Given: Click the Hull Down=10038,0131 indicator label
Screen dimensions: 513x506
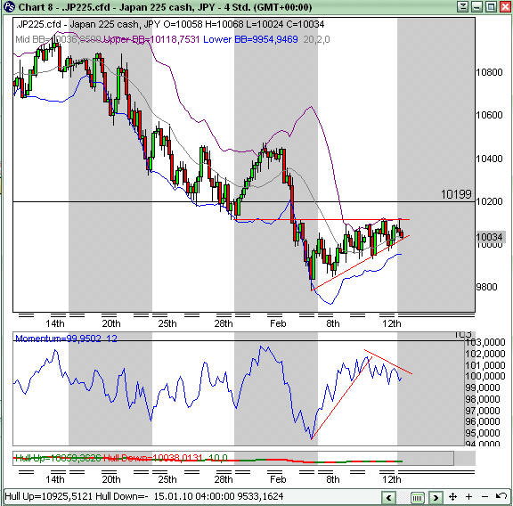Looking at the screenshot, I should tap(153, 458).
